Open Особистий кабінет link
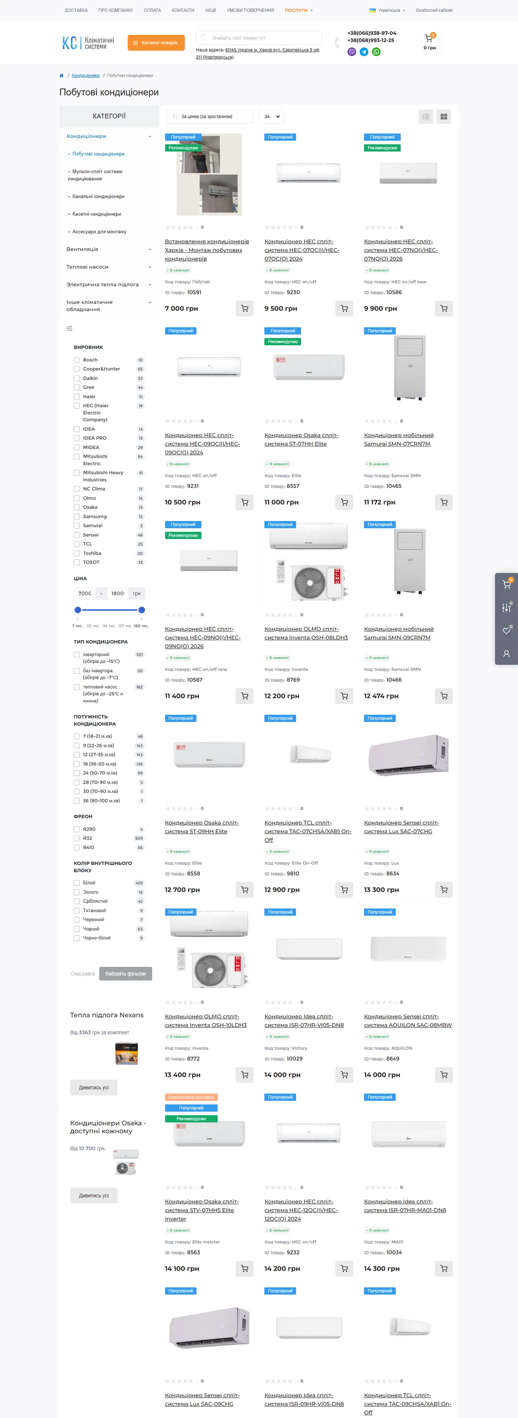518x1418 pixels. coord(434,10)
